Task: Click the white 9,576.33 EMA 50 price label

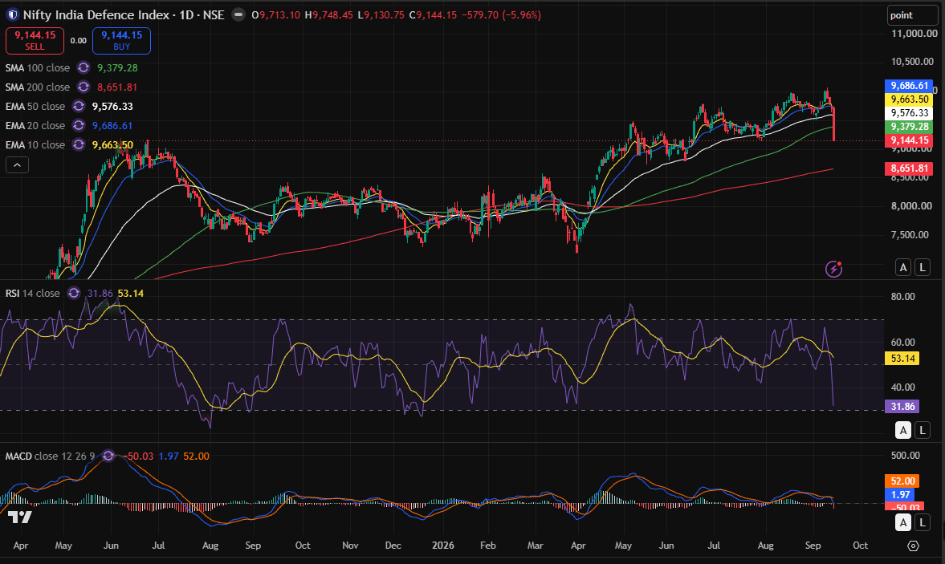Action: click(x=909, y=113)
